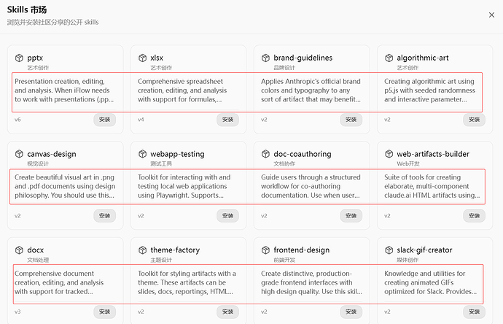This screenshot has width=503, height=324.
Task: Install the frontend-design skill
Action: [x=351, y=312]
